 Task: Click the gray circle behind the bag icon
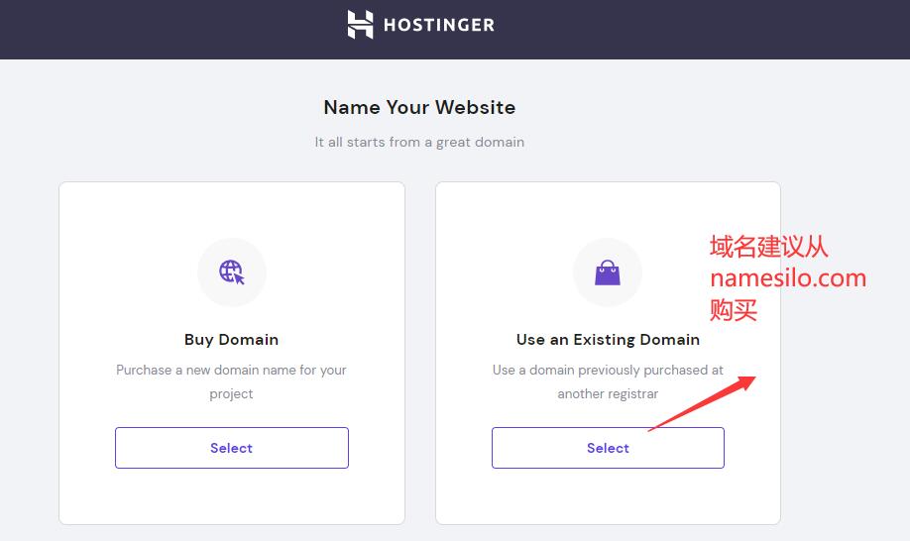click(x=608, y=271)
